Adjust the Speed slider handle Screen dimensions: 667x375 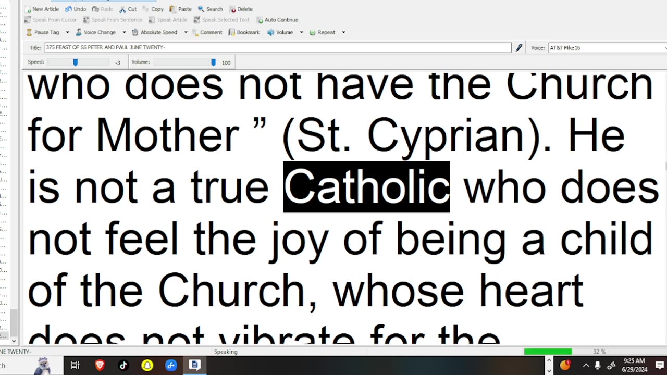[76, 63]
